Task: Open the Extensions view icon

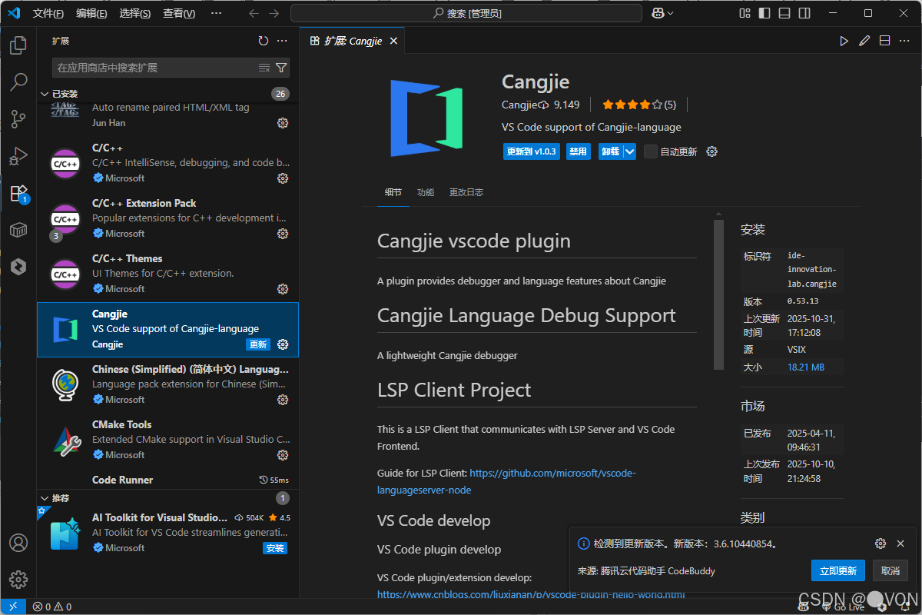Action: click(18, 193)
